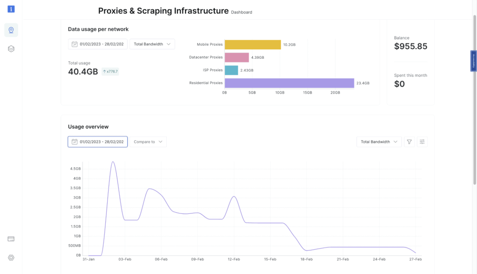The height and width of the screenshot is (274, 477).
Task: Click the calendar icon in Usage overview date picker
Action: tap(75, 142)
